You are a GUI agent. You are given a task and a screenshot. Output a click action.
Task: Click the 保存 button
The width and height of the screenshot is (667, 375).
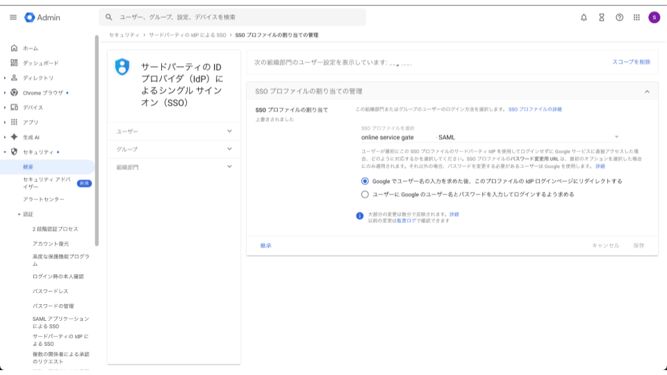(x=639, y=246)
